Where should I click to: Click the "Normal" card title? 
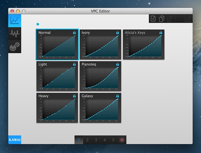44,32
